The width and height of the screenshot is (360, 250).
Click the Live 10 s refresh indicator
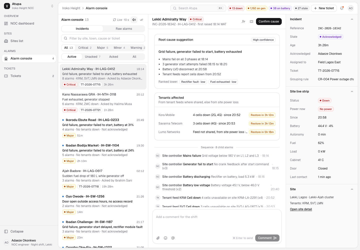(121, 20)
